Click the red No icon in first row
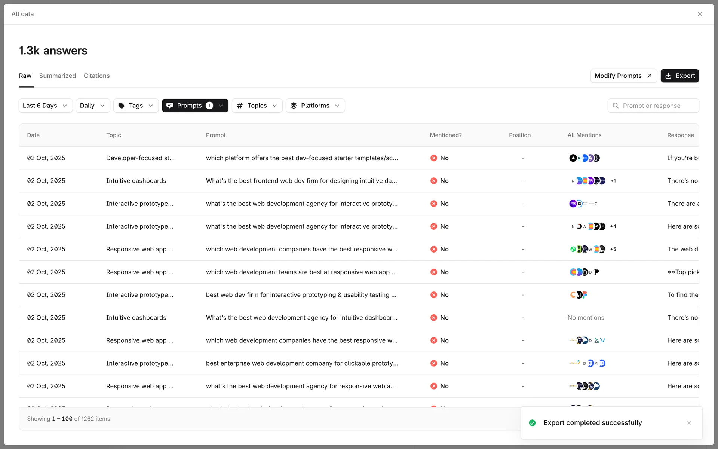The image size is (718, 449). 433,158
